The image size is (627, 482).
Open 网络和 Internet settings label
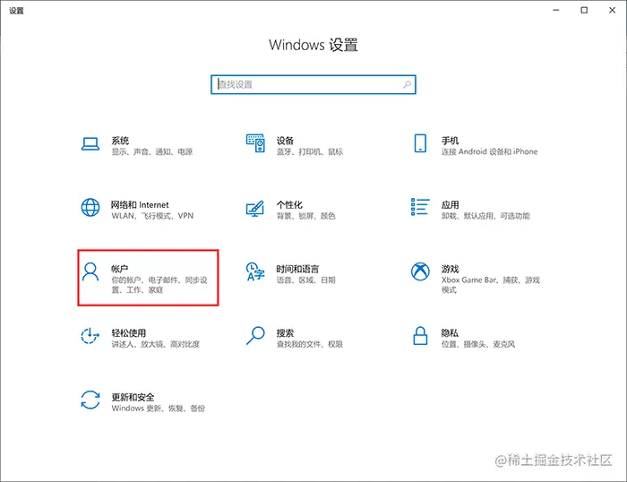(x=140, y=205)
